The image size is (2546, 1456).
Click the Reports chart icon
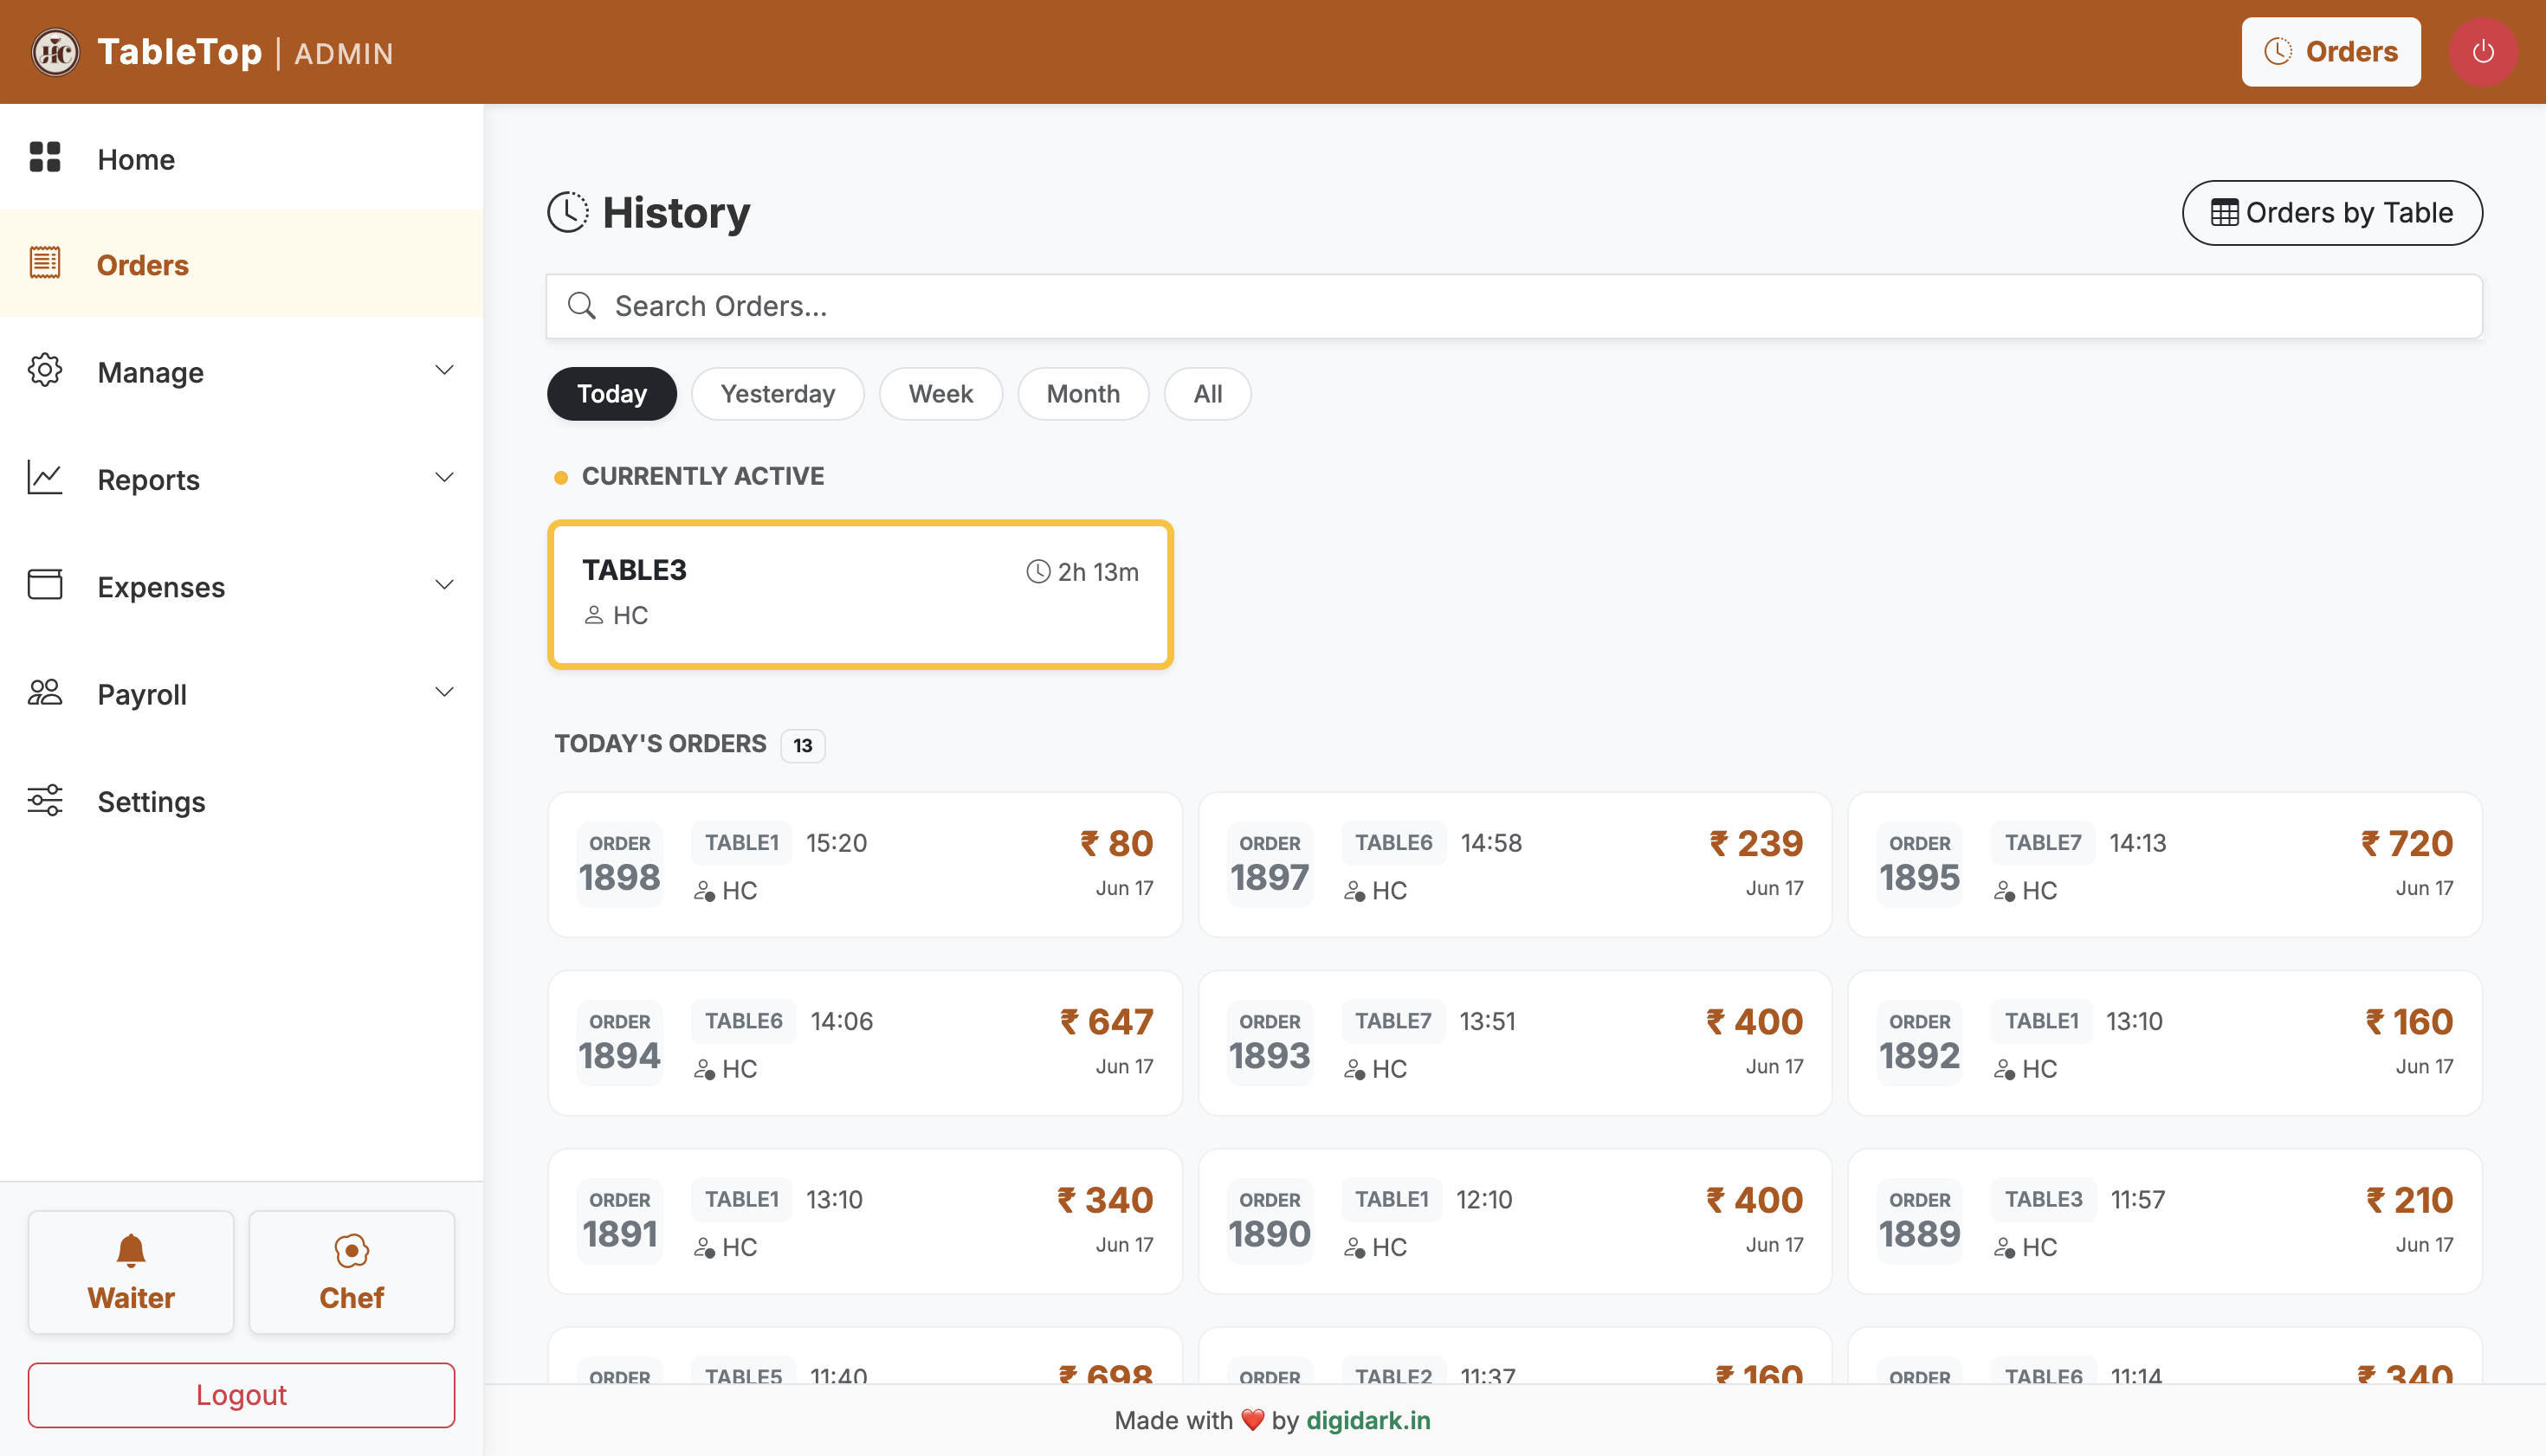(45, 478)
